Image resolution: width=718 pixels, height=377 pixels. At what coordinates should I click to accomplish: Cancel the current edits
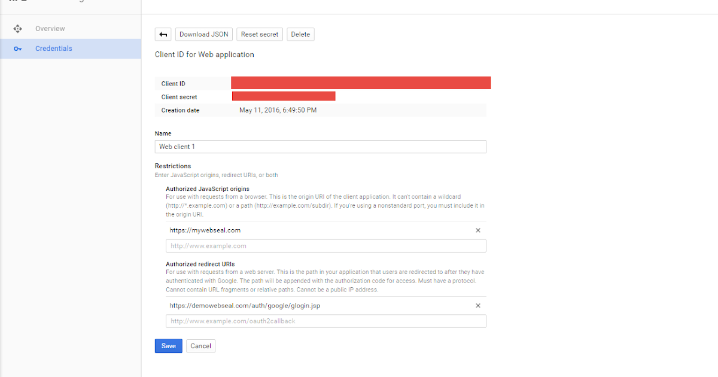pyautogui.click(x=200, y=346)
